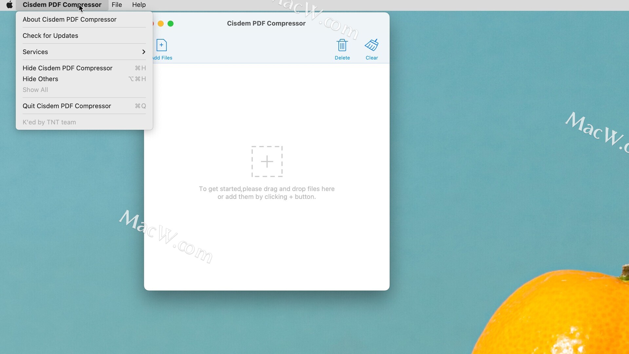629x354 pixels.
Task: Click the Clear broom icon
Action: [372, 45]
